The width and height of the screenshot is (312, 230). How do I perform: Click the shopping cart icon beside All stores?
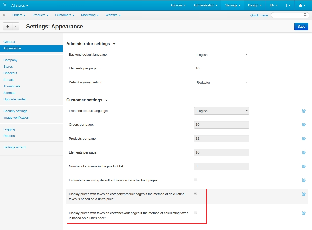tap(5, 5)
